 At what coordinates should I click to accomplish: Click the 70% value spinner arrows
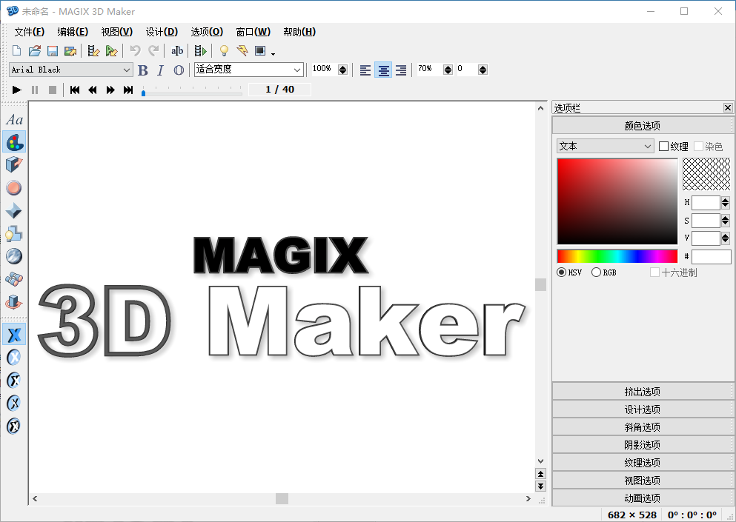(448, 70)
